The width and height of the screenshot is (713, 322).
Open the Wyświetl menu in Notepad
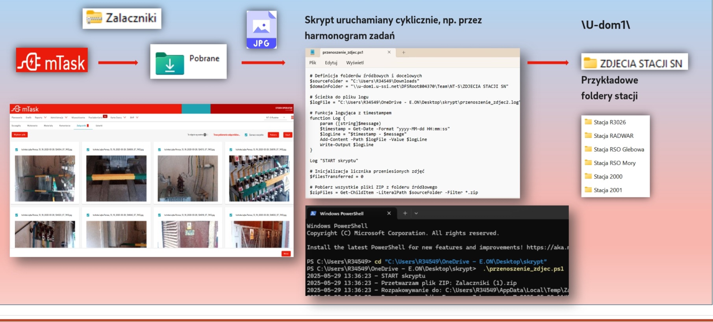[355, 63]
